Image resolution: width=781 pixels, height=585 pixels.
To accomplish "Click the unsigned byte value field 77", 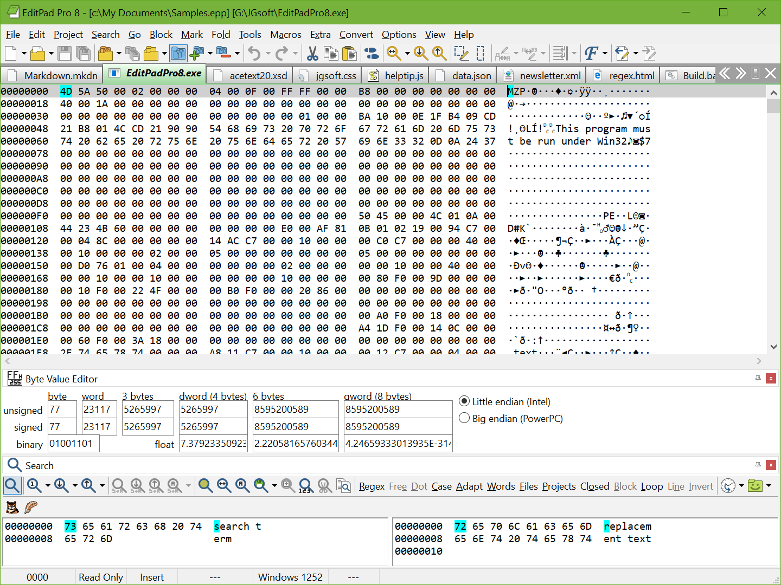I will click(x=62, y=409).
